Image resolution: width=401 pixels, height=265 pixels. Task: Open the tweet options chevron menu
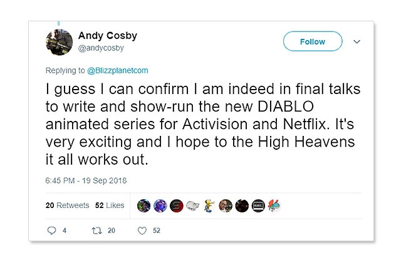pyautogui.click(x=357, y=41)
